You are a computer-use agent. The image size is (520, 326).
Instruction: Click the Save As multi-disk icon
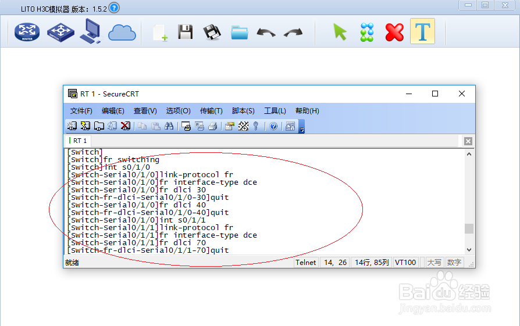pos(212,32)
